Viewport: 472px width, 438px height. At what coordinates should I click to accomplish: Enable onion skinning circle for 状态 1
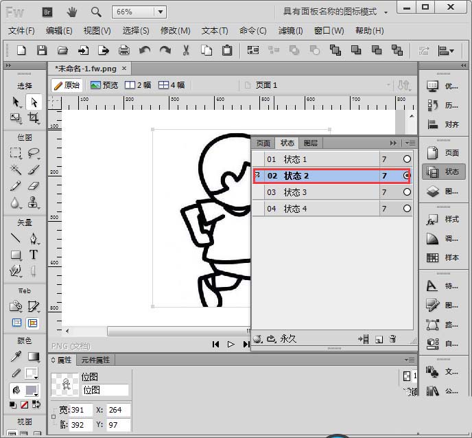[407, 159]
